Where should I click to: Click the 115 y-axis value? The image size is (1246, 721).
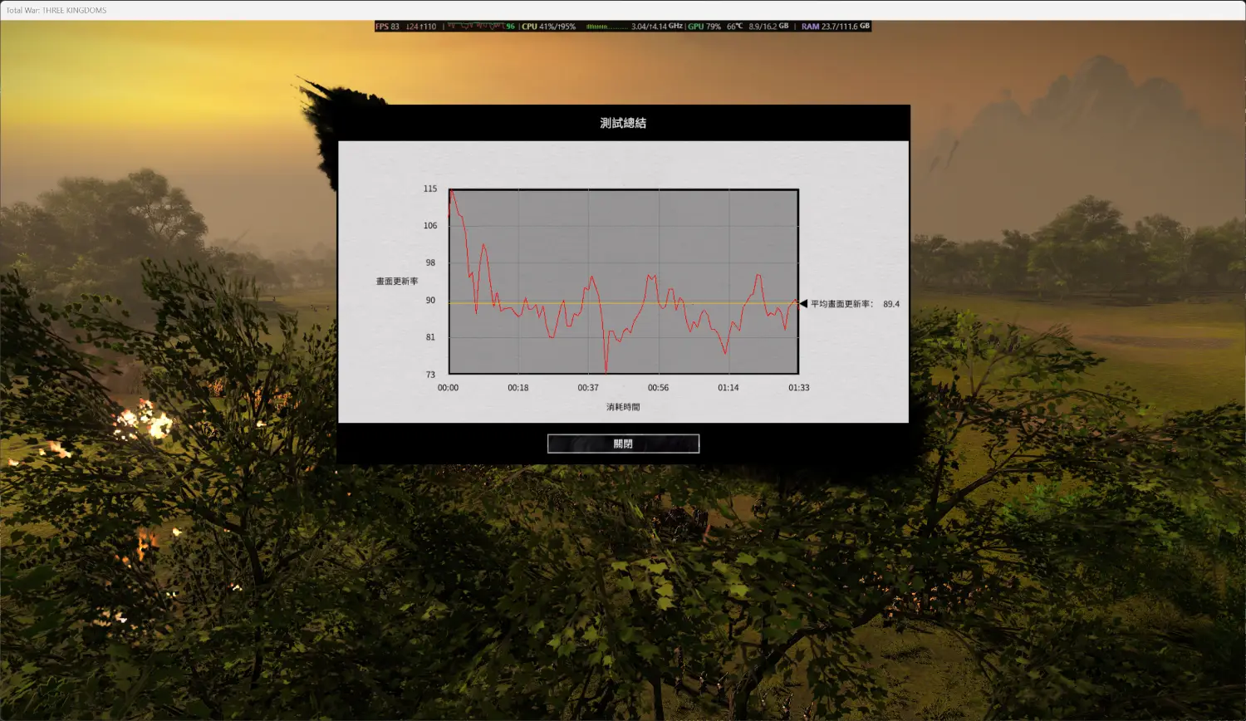point(430,189)
